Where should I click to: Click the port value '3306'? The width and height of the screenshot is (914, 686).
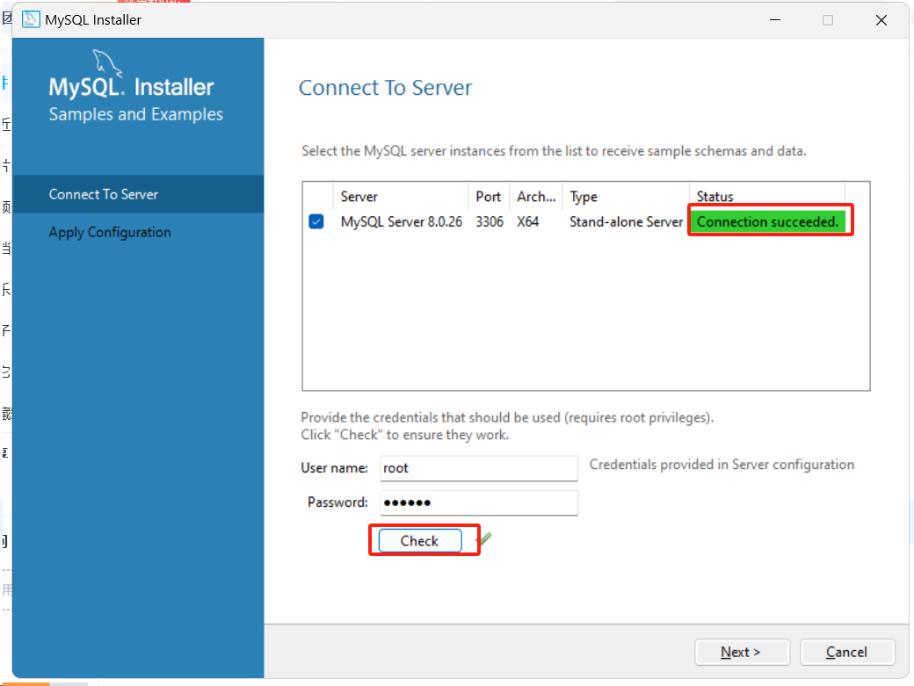point(490,222)
